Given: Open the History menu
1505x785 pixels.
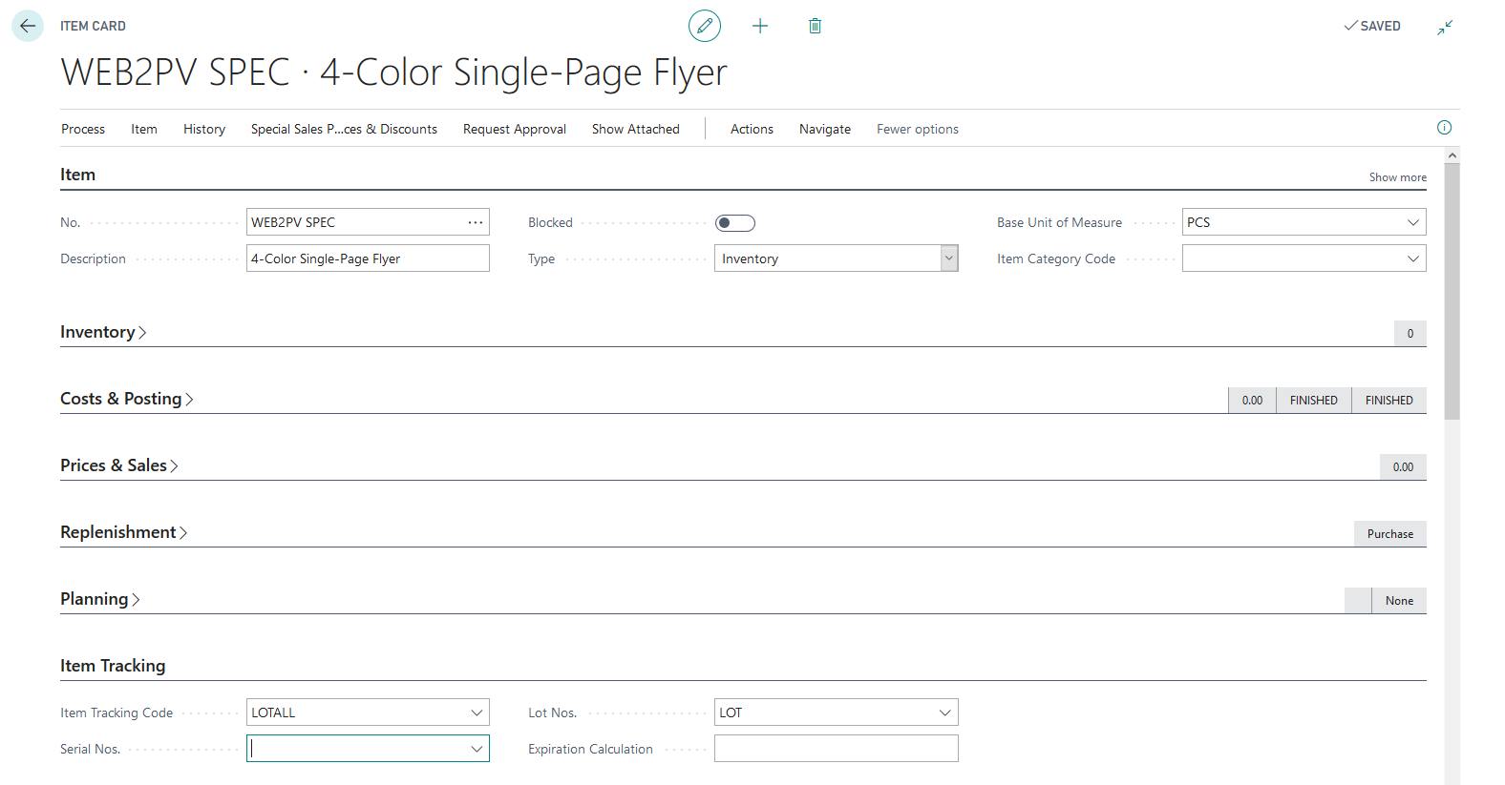Looking at the screenshot, I should tap(204, 129).
